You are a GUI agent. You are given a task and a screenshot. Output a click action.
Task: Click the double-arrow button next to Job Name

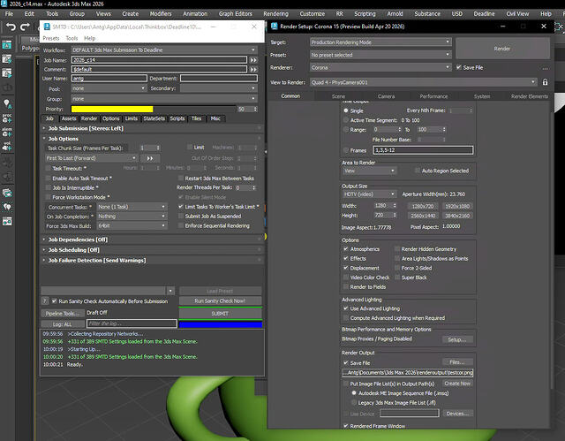253,60
